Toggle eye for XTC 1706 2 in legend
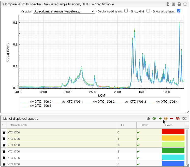The width and height of the screenshot is (190, 167). (x=95, y=102)
